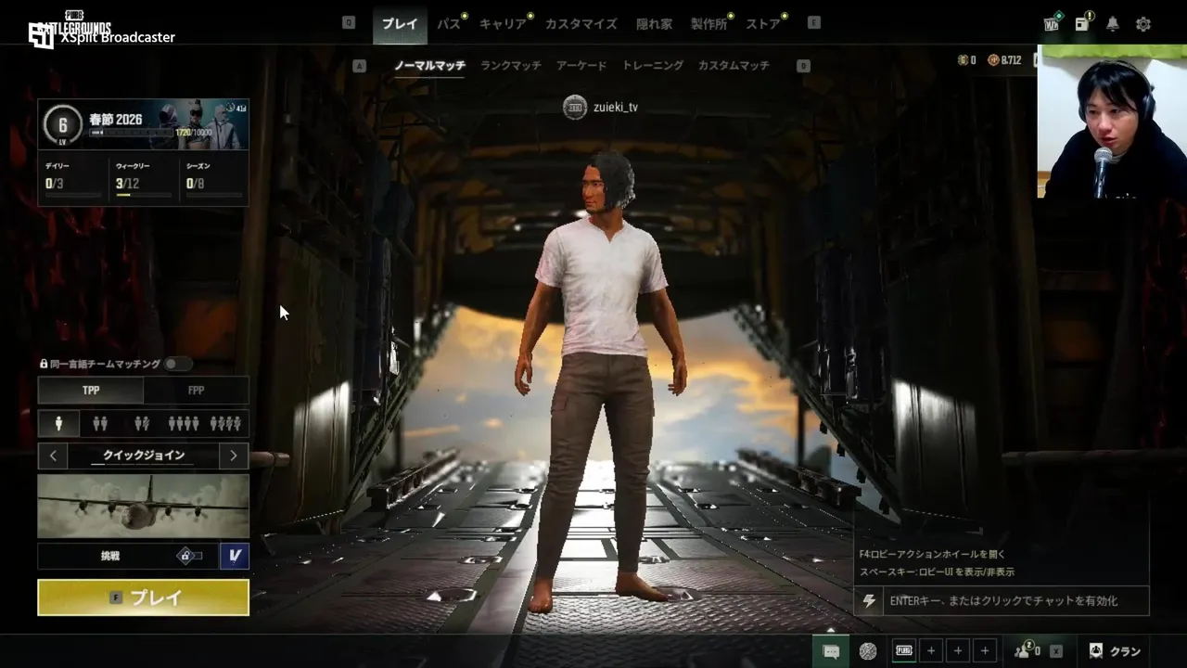Click the シーズン 0/8 mission counter

click(195, 184)
